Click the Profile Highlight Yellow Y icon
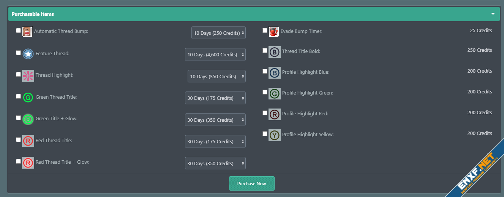504x197 pixels. click(274, 135)
